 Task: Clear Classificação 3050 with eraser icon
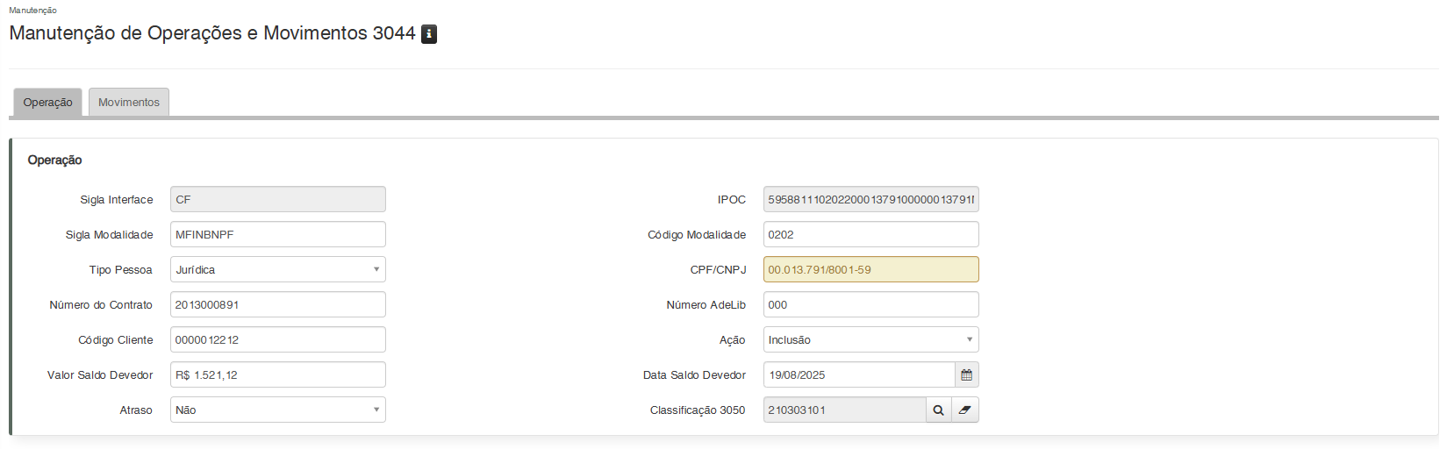965,410
